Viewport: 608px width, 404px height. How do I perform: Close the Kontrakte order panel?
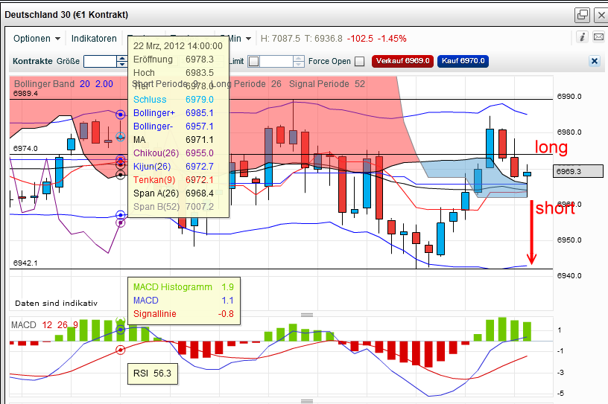point(594,61)
